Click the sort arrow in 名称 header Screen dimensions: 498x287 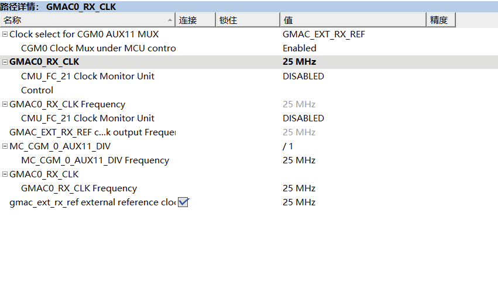click(170, 20)
